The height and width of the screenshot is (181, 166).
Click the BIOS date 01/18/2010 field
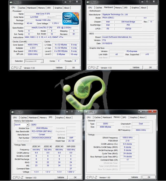pos(128,44)
